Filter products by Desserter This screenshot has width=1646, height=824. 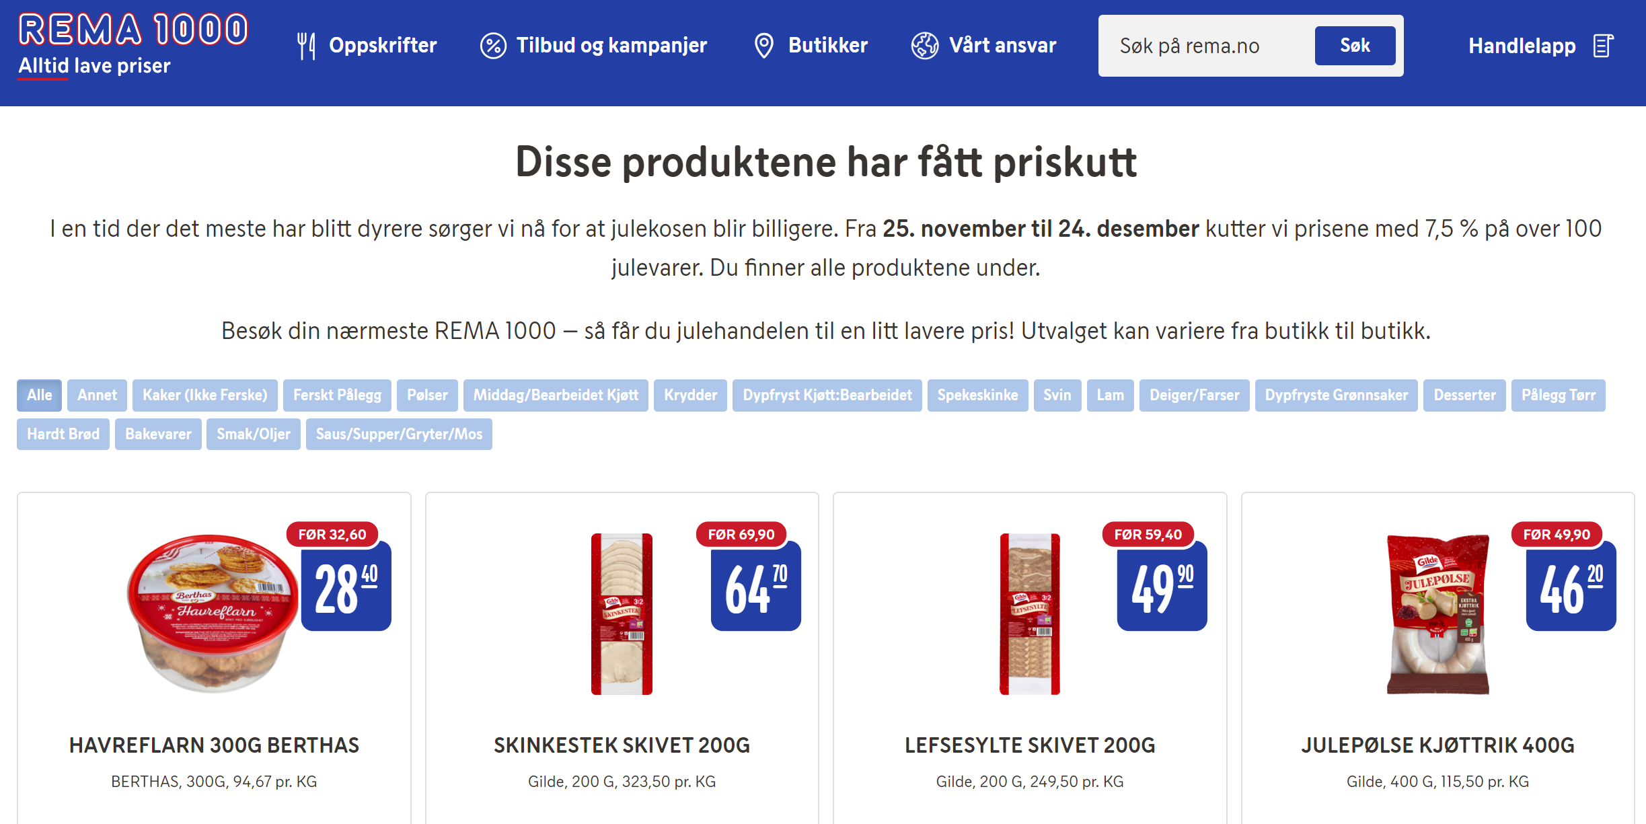[x=1464, y=396]
